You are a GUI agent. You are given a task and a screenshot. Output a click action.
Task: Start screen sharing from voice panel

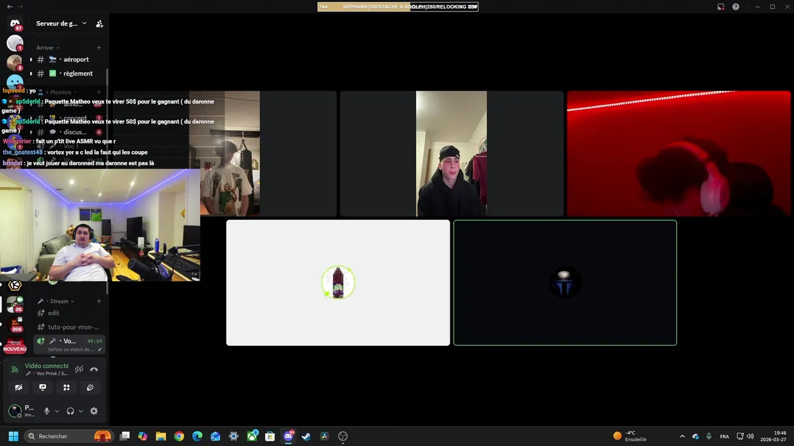tap(43, 387)
